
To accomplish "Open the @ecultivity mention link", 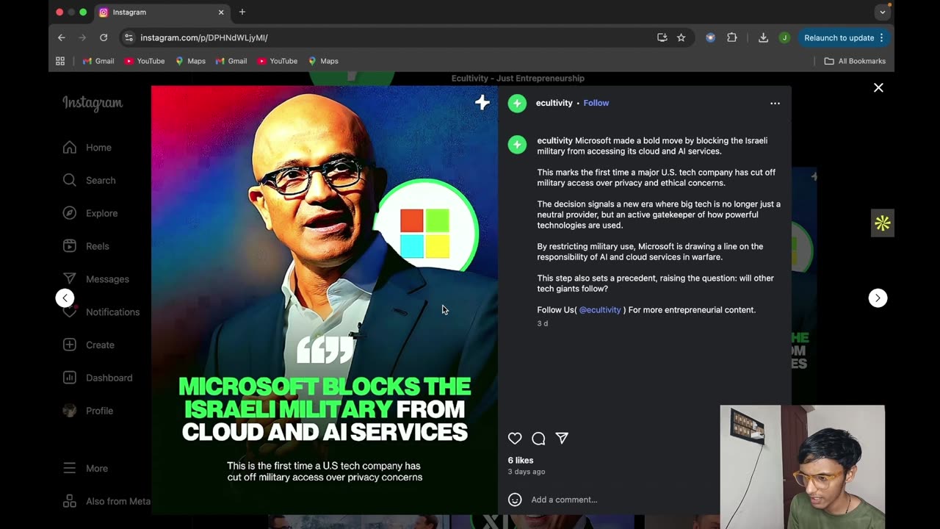I will [600, 310].
